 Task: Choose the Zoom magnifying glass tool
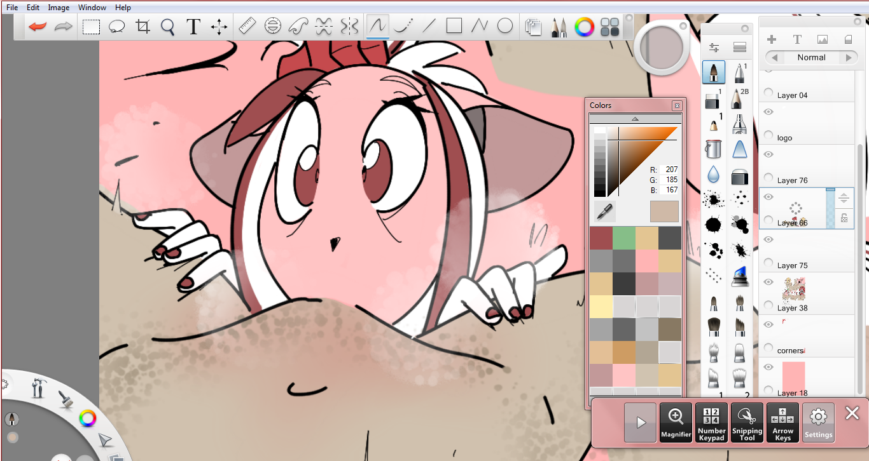point(168,27)
